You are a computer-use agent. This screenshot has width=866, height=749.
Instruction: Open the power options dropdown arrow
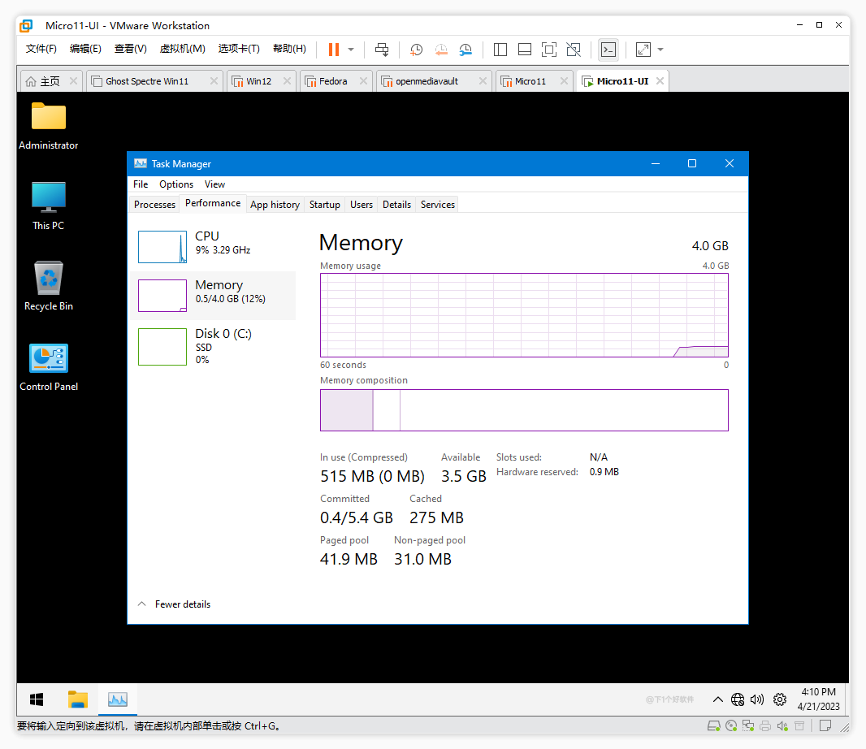351,50
